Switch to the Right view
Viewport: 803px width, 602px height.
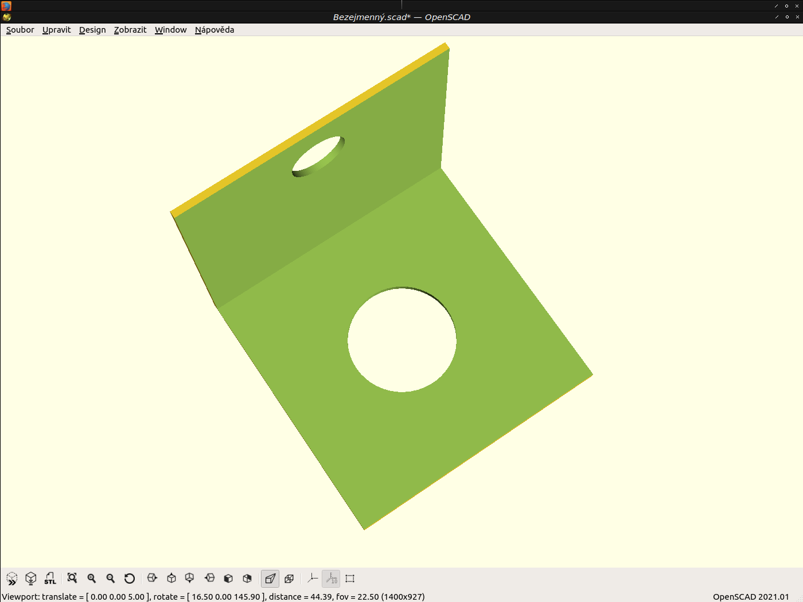pyautogui.click(x=152, y=578)
